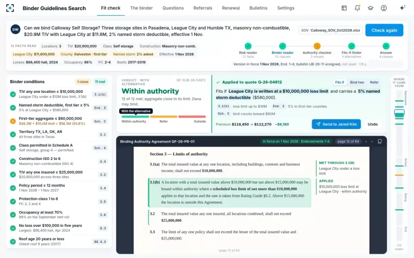Go to previous page of agreement
The width and height of the screenshot is (414, 258).
pos(367,141)
